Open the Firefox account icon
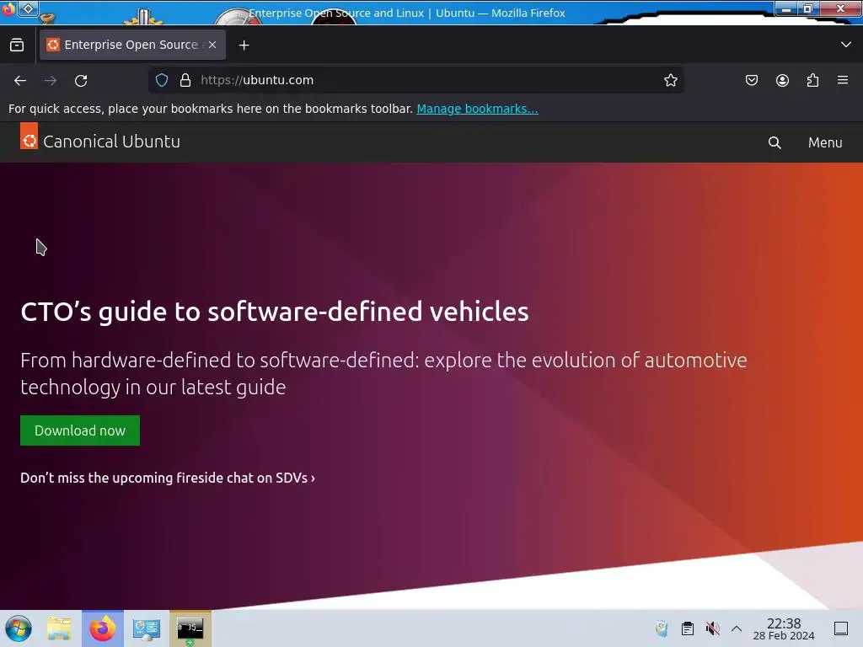Image resolution: width=863 pixels, height=647 pixels. coord(782,80)
